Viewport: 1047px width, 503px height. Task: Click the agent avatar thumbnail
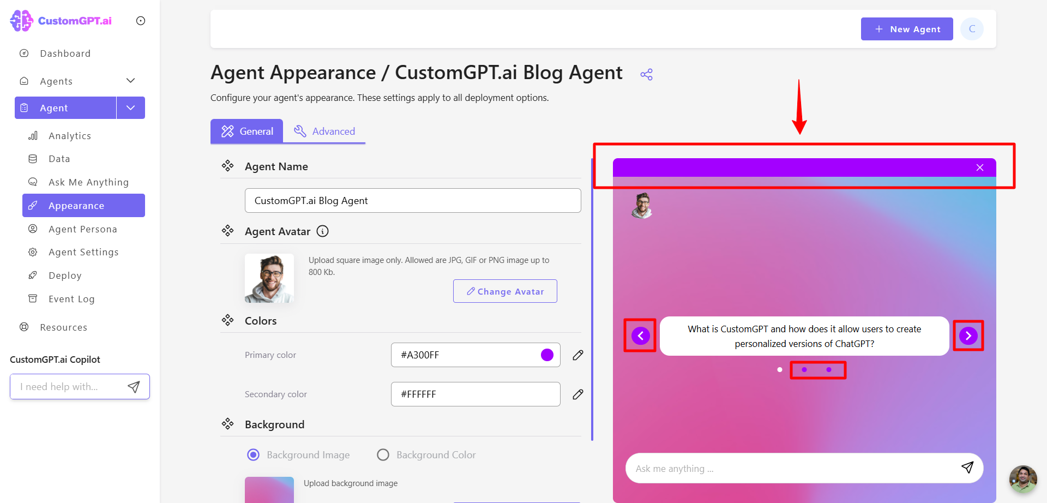click(x=269, y=278)
